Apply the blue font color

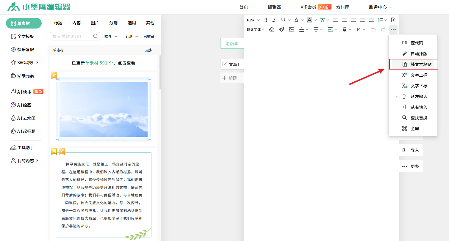[x=296, y=20]
